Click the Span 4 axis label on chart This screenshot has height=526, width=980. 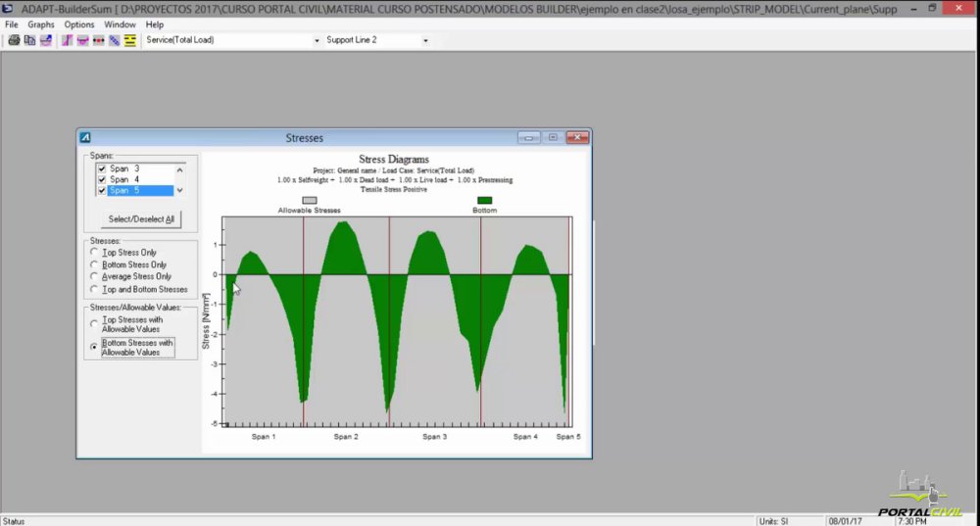(x=525, y=437)
